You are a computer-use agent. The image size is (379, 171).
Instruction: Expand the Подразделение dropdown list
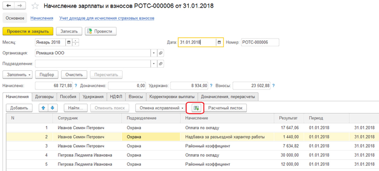(154, 64)
